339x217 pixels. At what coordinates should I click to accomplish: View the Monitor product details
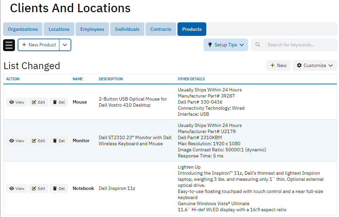pos(17,141)
